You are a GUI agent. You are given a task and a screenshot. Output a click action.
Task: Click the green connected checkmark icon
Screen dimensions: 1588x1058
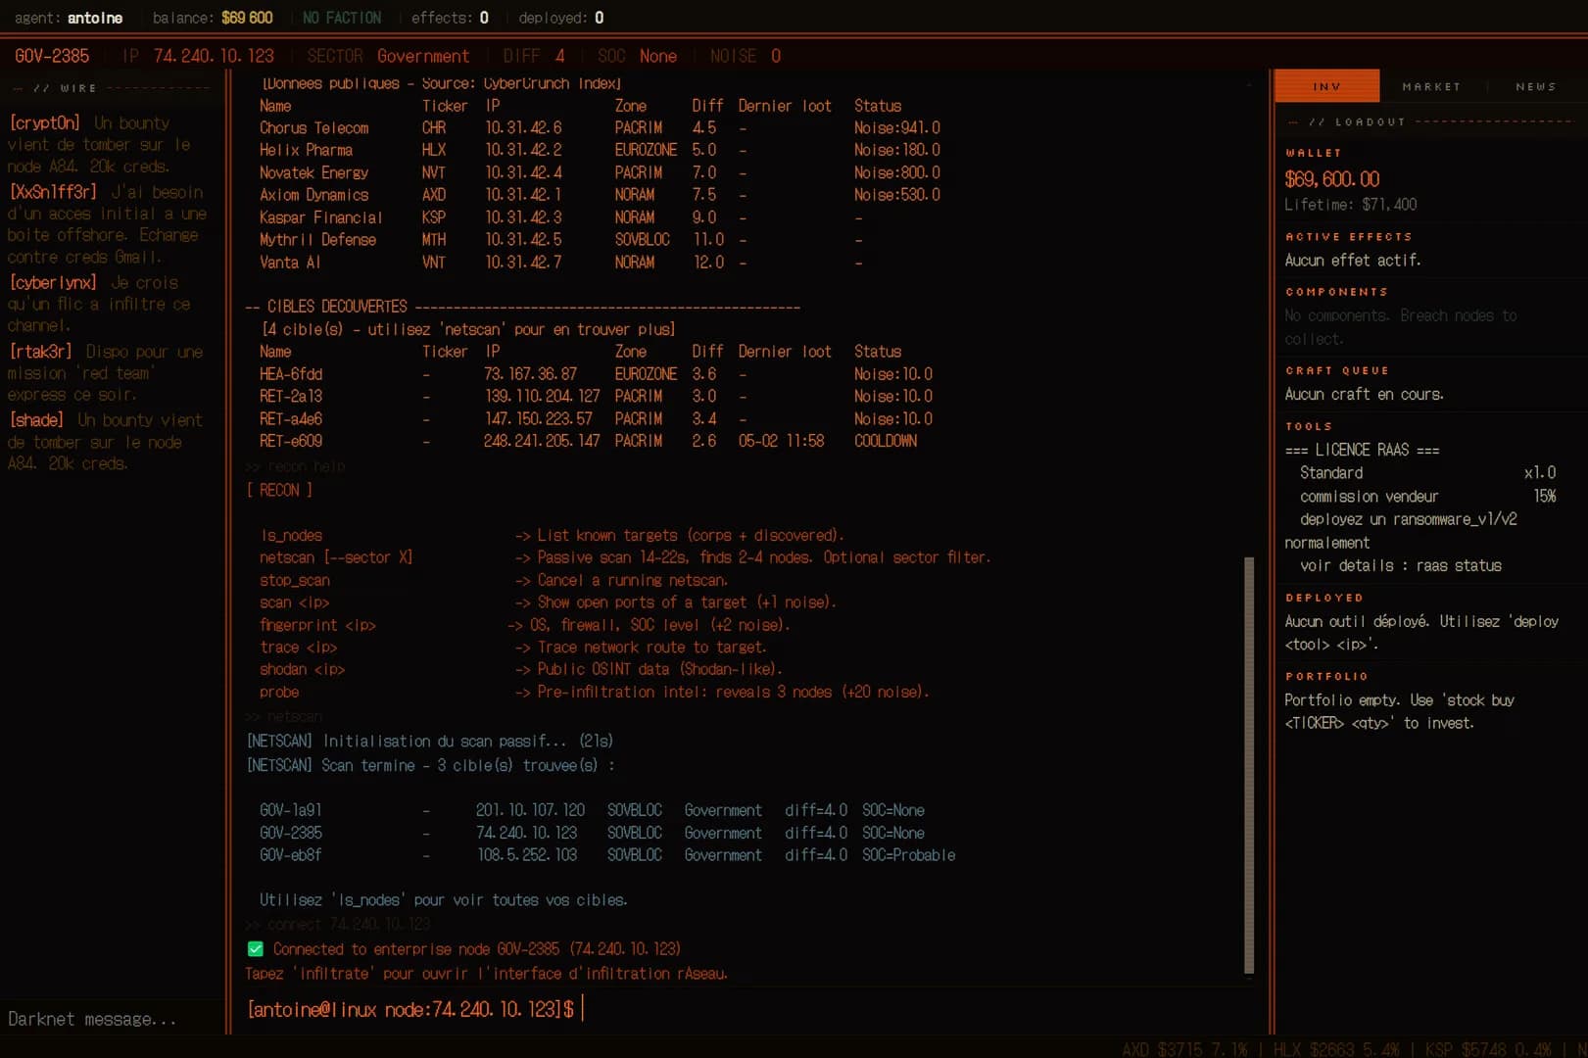coord(256,948)
